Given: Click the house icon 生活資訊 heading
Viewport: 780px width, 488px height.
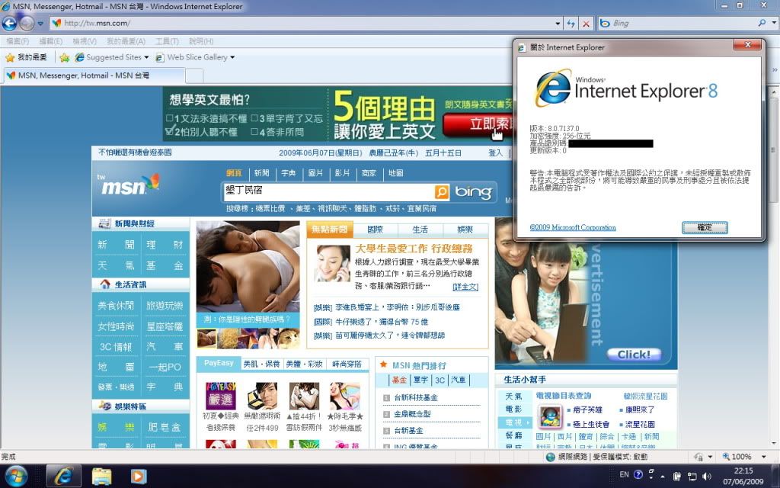Looking at the screenshot, I should pos(105,284).
